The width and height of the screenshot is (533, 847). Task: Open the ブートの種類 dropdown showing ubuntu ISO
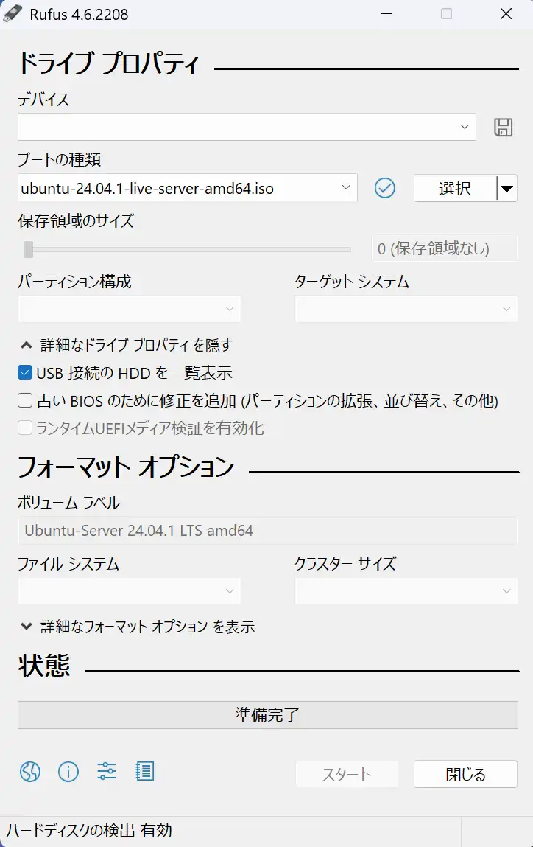click(x=187, y=187)
